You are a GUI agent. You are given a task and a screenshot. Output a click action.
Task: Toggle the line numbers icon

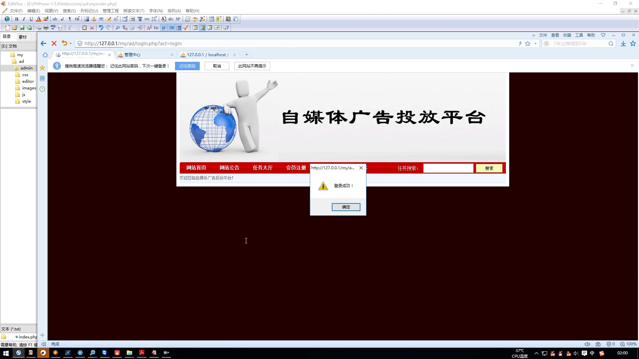tap(179, 28)
